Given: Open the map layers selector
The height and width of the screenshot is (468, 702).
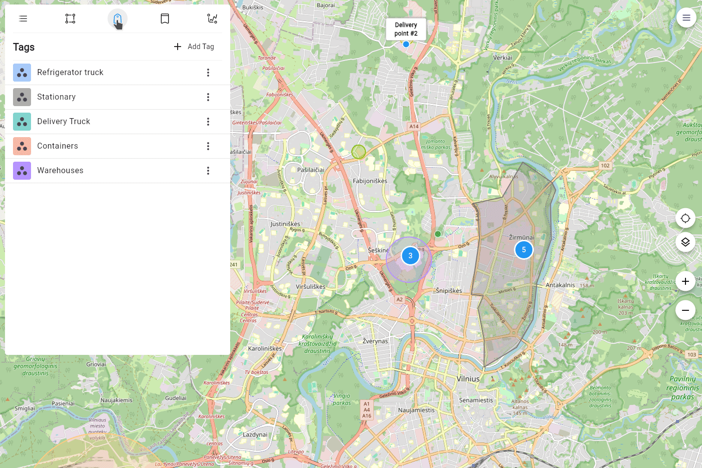Looking at the screenshot, I should [x=685, y=242].
